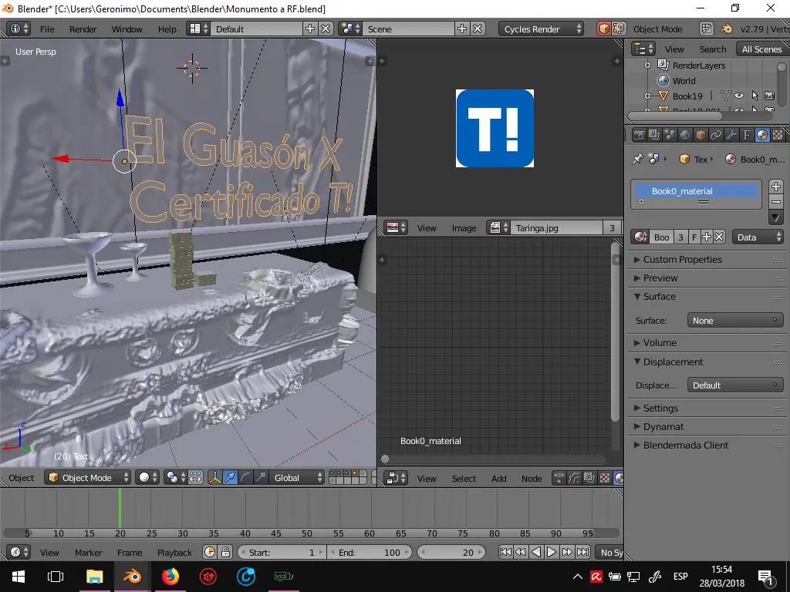Open the Render Layers properties tab
The width and height of the screenshot is (790, 592).
(654, 134)
